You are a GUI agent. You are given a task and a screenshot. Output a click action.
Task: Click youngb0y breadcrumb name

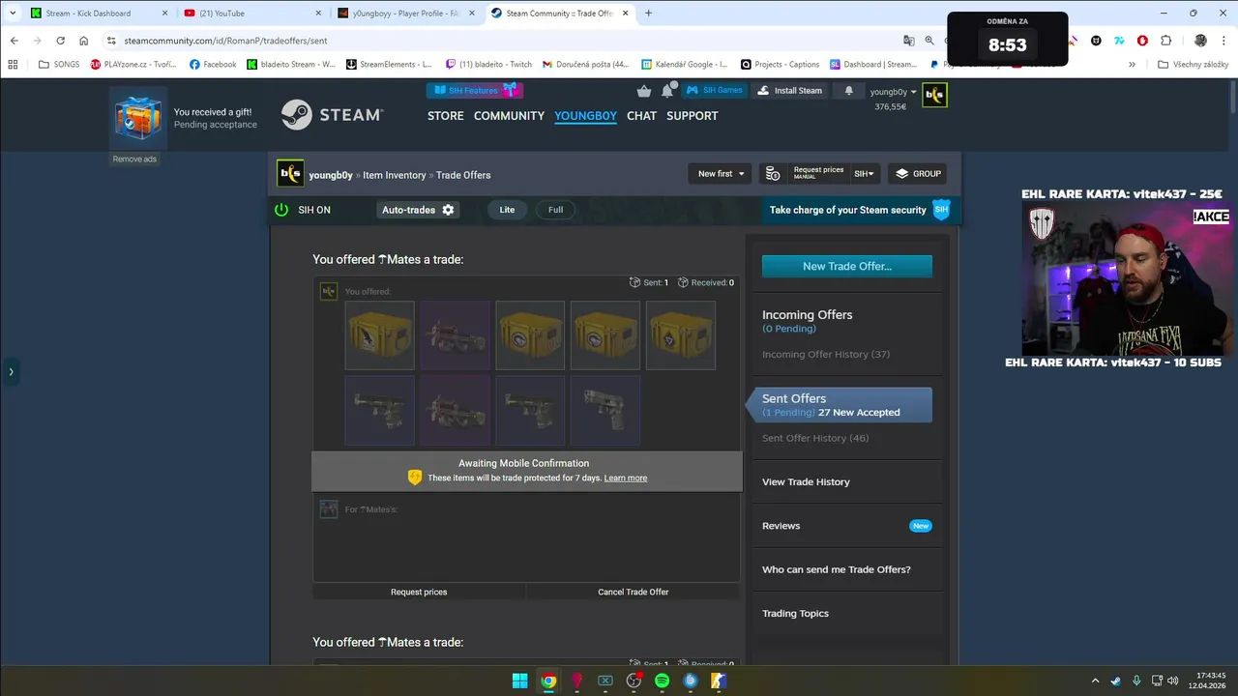pos(331,175)
